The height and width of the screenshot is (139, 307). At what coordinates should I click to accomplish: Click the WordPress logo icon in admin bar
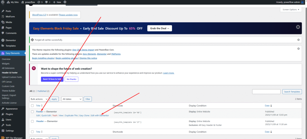pos(3,2)
